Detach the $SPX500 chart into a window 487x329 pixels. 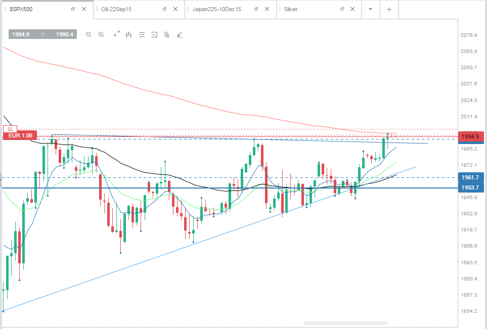click(x=73, y=9)
